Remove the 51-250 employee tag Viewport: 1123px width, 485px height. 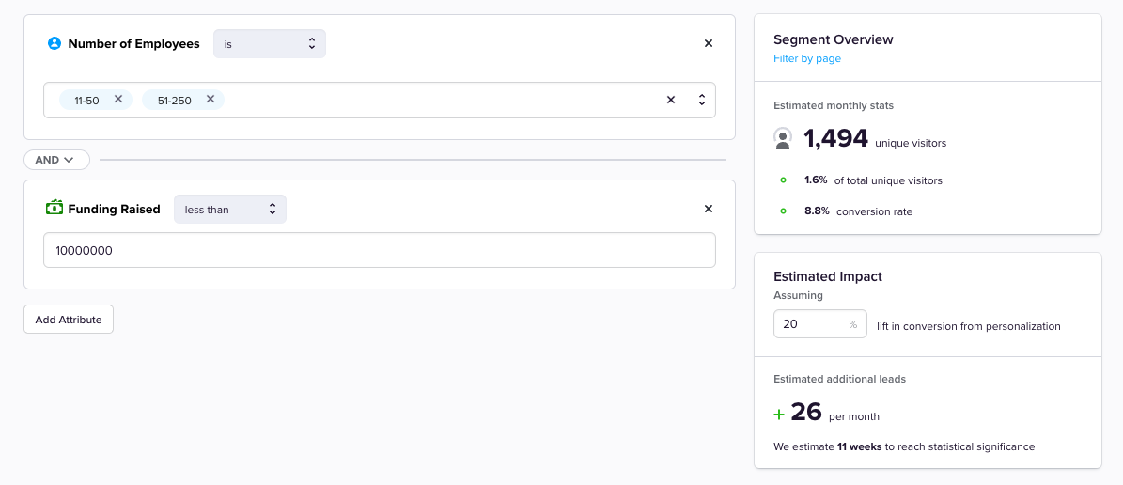point(211,99)
